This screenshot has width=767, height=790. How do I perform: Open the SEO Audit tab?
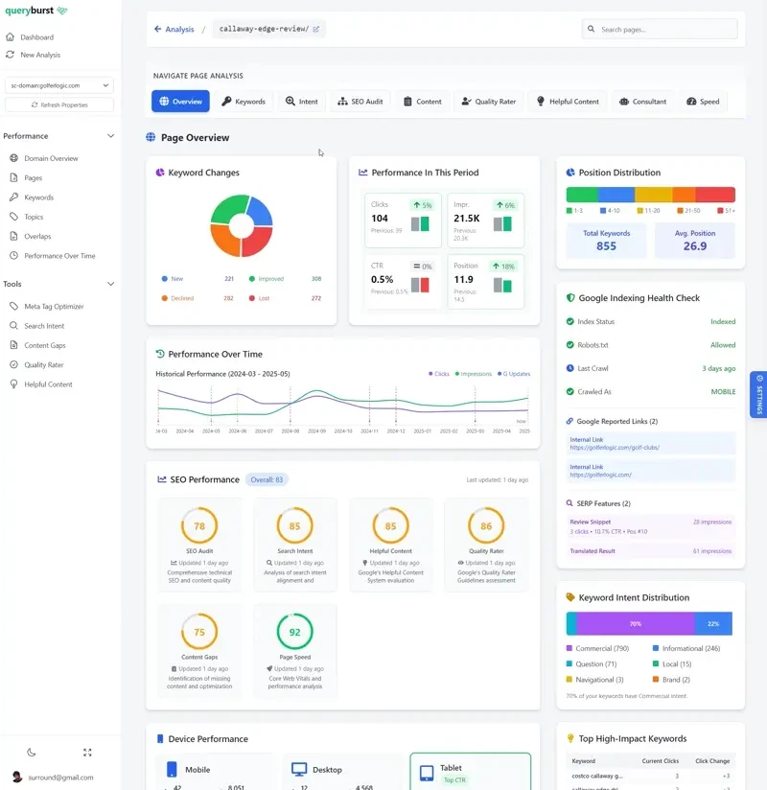(x=360, y=102)
